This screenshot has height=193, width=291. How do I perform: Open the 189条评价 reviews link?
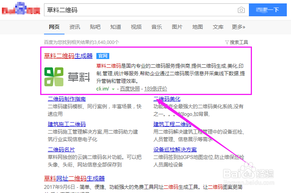coord(156,89)
